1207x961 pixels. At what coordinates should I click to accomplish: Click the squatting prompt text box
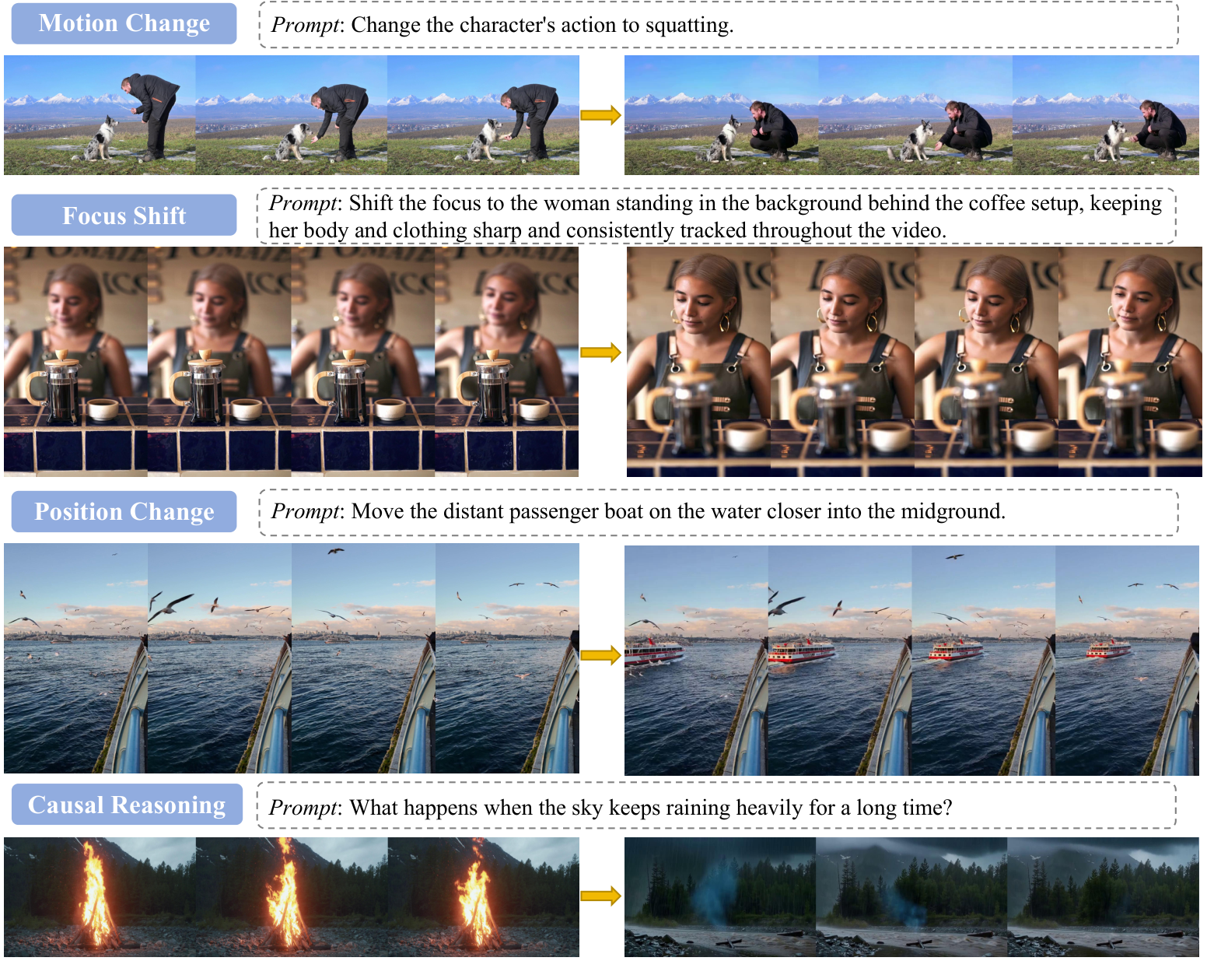pos(719,25)
